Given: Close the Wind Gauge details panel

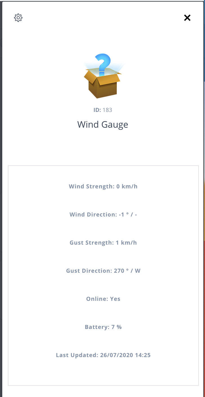Looking at the screenshot, I should (x=187, y=18).
